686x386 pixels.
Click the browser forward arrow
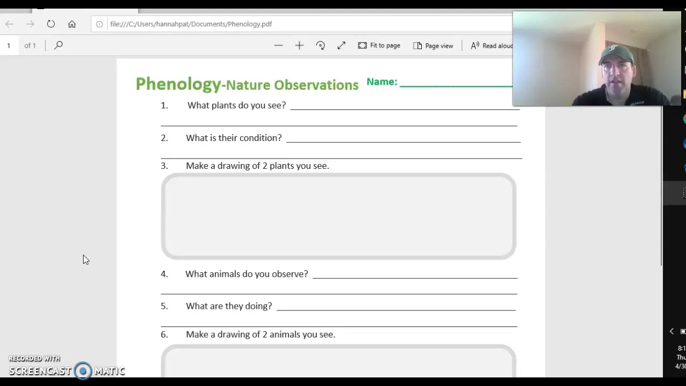(x=30, y=24)
